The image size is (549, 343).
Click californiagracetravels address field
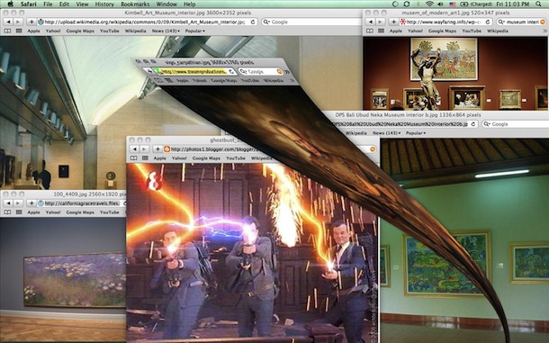pos(82,203)
